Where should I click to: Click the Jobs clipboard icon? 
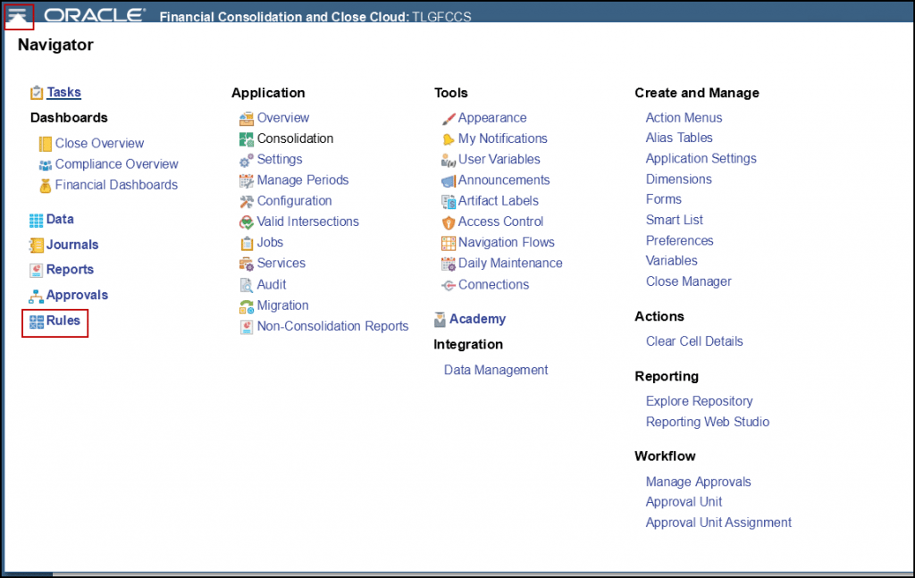[247, 243]
